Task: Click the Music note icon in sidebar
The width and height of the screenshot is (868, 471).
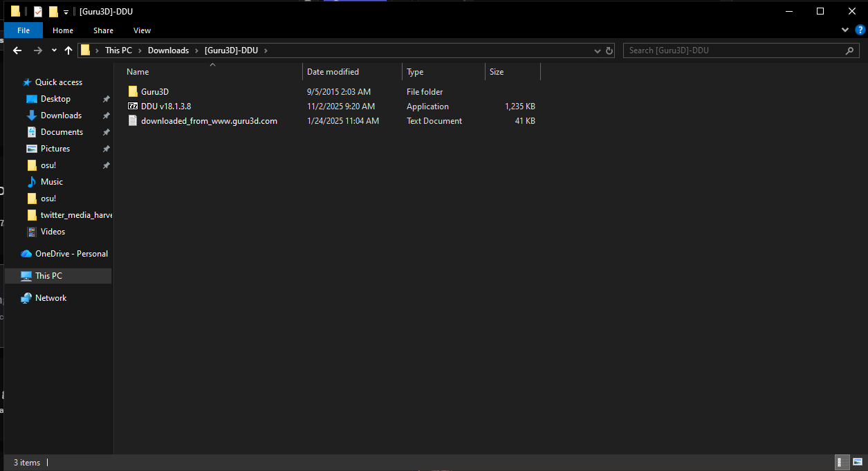Action: pos(32,182)
